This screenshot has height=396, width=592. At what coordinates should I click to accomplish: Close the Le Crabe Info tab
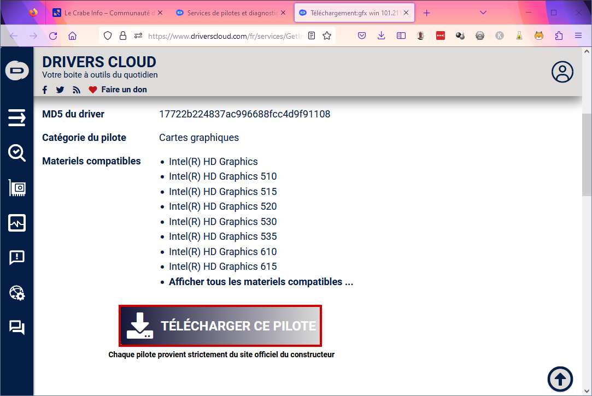160,13
